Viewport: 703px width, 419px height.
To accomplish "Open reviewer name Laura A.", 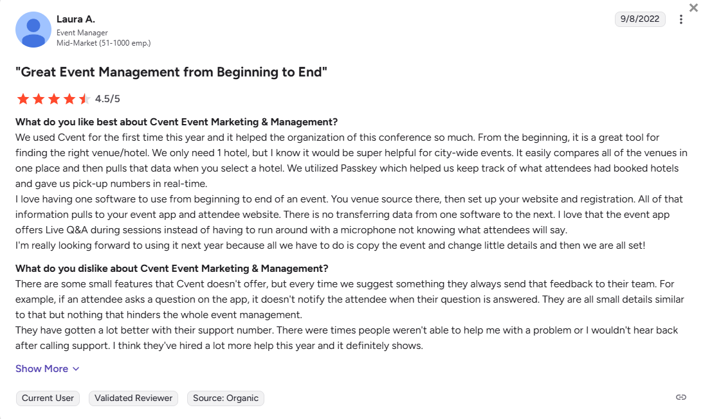I will [x=75, y=19].
